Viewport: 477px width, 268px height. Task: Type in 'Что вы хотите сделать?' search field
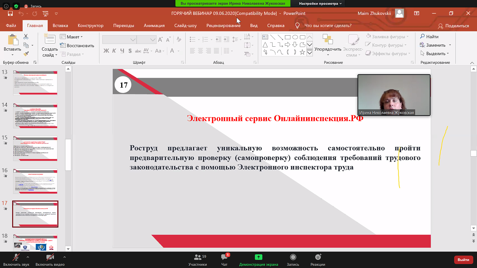pyautogui.click(x=328, y=25)
